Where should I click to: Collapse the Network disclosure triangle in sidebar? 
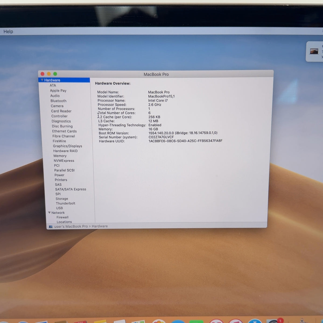[49, 213]
